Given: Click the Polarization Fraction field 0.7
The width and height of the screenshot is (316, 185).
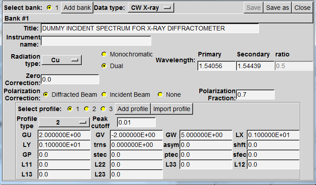Looking at the screenshot, I should tap(255, 95).
